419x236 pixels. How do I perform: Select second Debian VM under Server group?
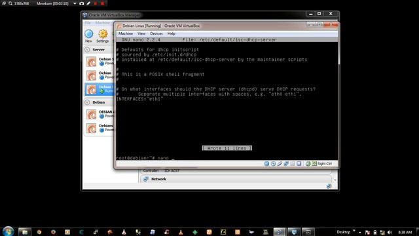tap(100, 75)
